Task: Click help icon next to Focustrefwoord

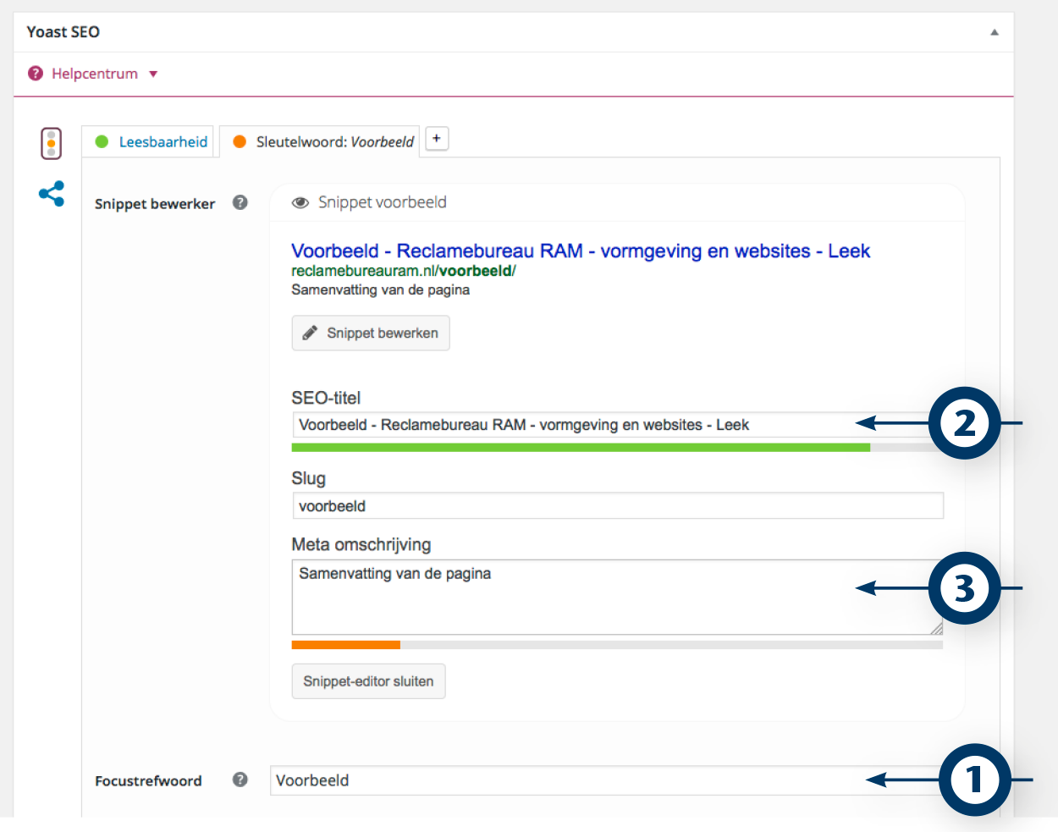Action: tap(240, 780)
